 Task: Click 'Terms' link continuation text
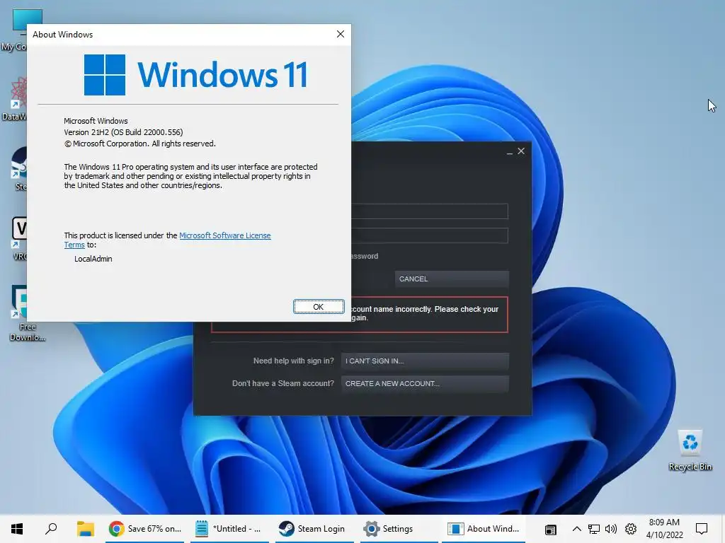click(74, 245)
